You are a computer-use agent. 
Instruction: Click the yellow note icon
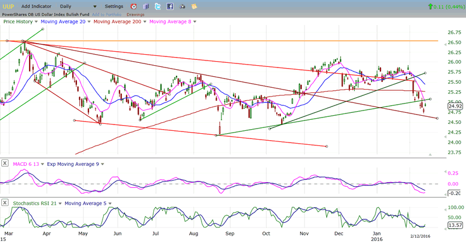coord(194,6)
